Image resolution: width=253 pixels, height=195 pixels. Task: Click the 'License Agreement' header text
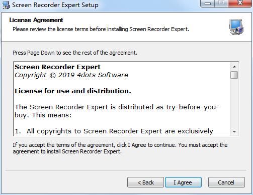[x=36, y=20]
